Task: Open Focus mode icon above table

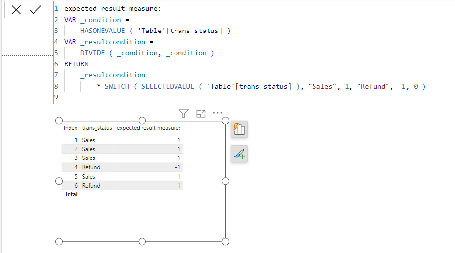Action: (201, 113)
